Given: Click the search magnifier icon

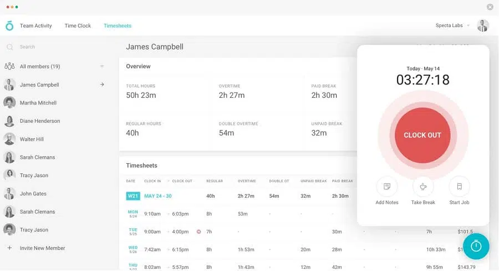Looking at the screenshot, I should [9, 47].
